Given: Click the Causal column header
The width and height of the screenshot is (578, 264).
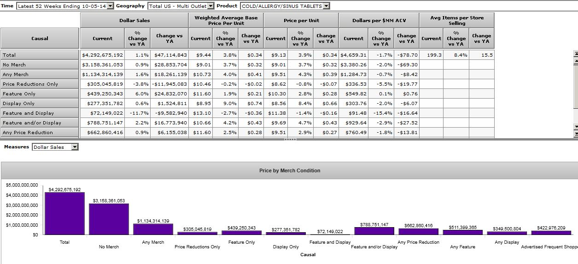Looking at the screenshot, I should click(40, 38).
